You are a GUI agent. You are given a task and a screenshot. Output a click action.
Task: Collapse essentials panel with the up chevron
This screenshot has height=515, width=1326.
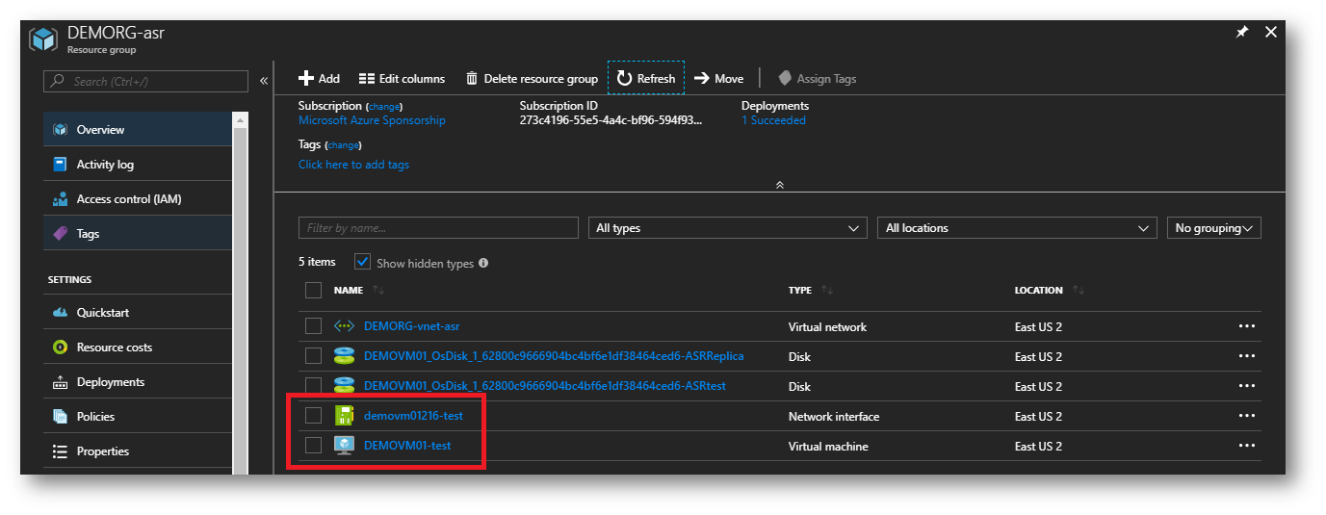click(780, 185)
